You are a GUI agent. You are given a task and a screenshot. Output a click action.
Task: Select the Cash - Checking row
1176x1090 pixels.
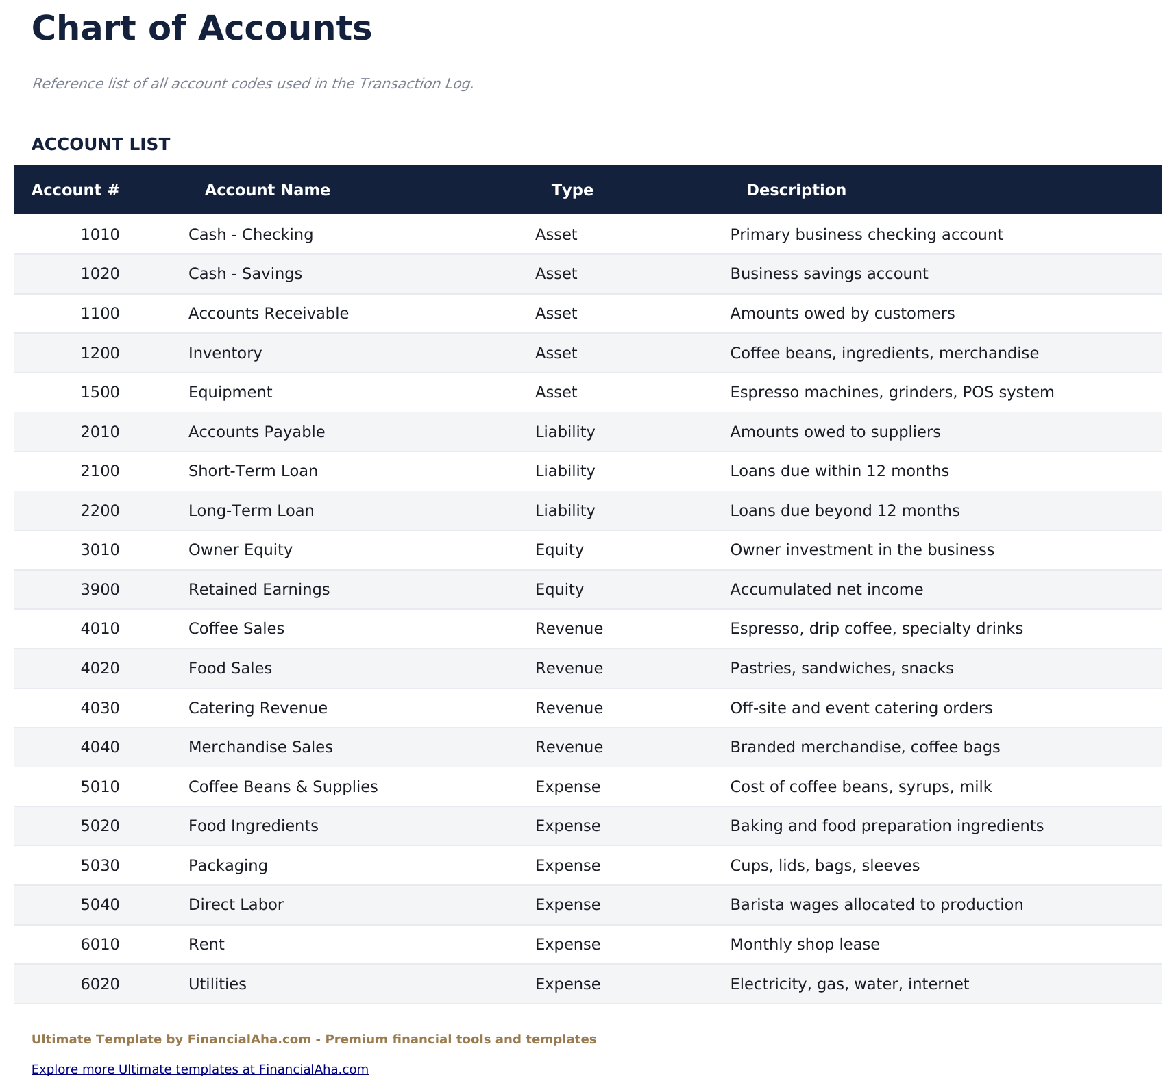click(x=250, y=234)
